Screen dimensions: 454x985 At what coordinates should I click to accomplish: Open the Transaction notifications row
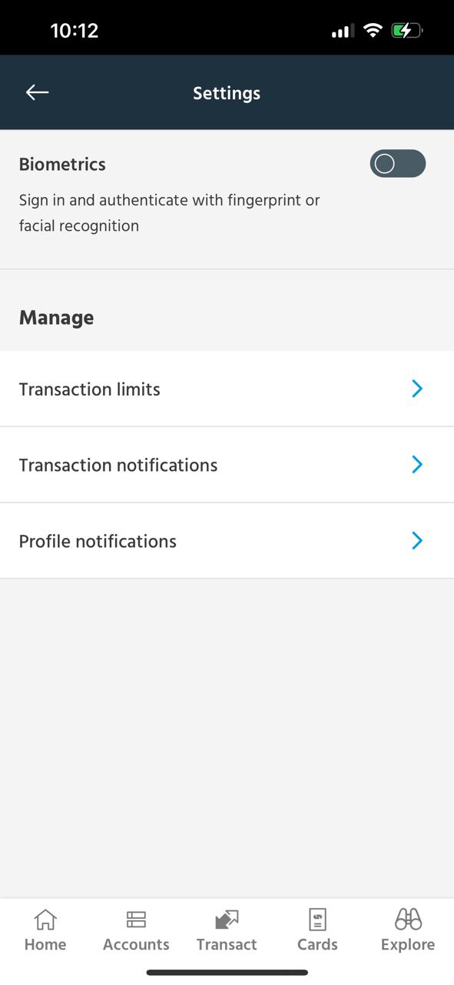tap(227, 465)
